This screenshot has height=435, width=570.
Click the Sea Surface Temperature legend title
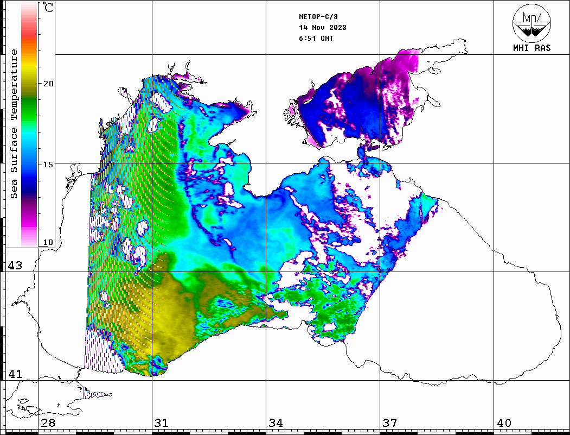coord(14,124)
